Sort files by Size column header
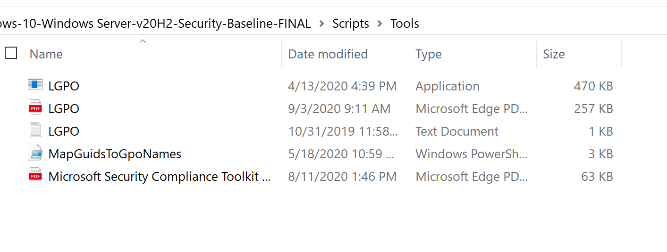The image size is (667, 252). click(554, 54)
